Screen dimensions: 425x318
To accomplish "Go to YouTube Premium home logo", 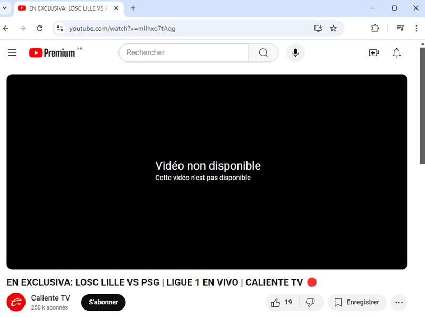I will pyautogui.click(x=52, y=52).
